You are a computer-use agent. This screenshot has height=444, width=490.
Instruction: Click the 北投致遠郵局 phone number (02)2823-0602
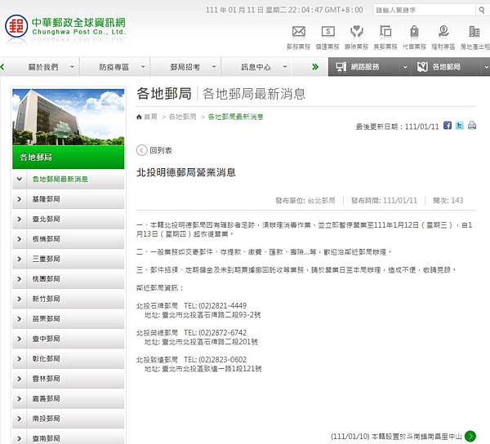pyautogui.click(x=222, y=360)
